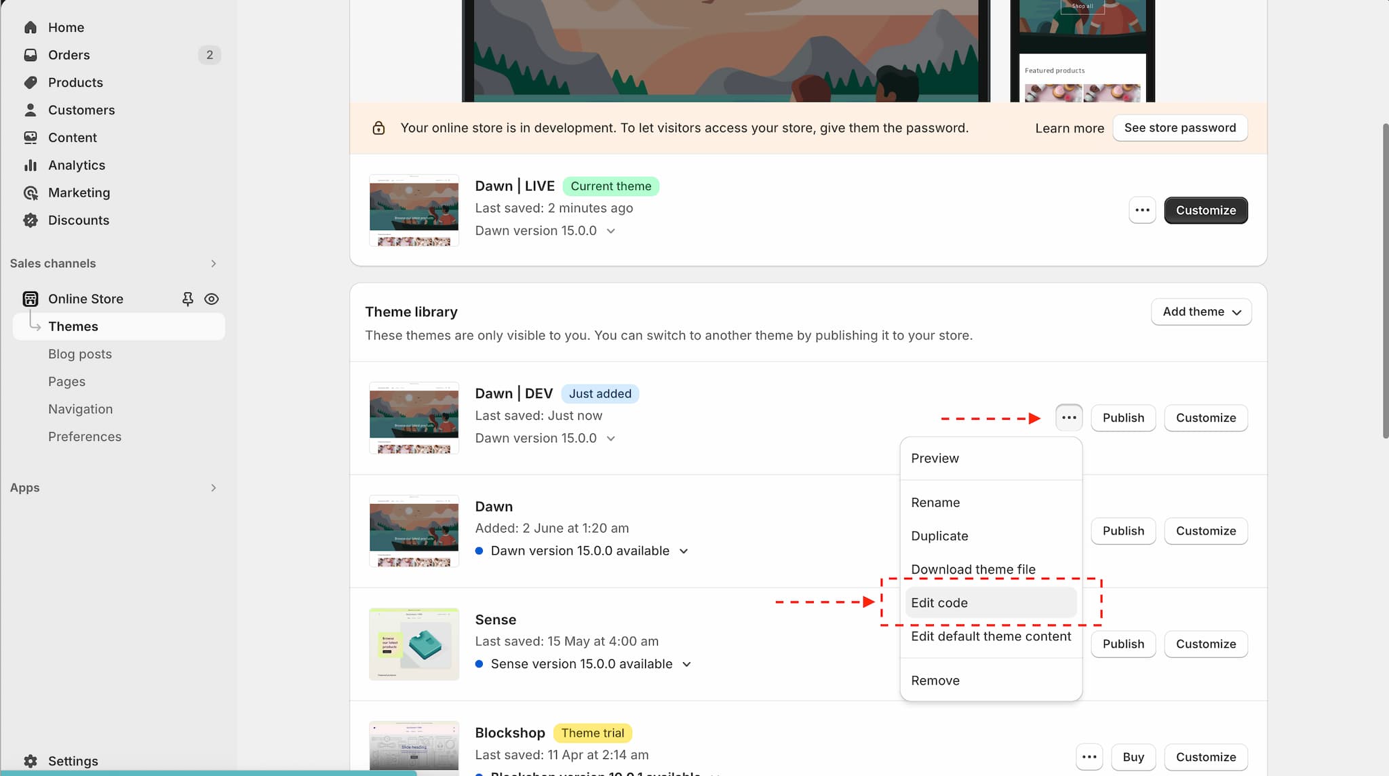Click the Discounts badge icon

pyautogui.click(x=30, y=220)
